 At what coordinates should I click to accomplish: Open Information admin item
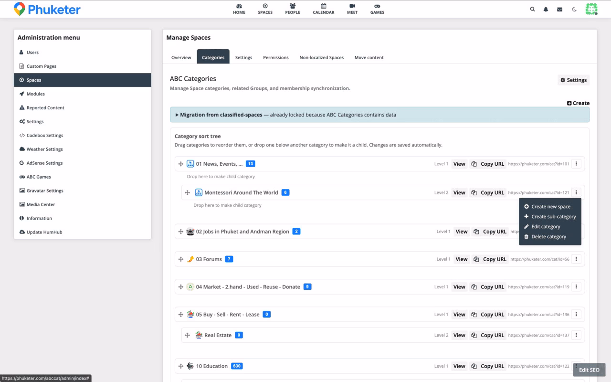point(83,219)
